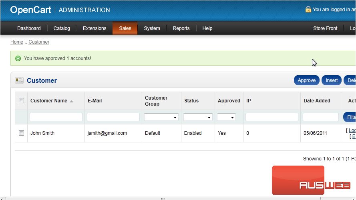Open the Extensions menu
The height and width of the screenshot is (200, 356).
coord(95,28)
